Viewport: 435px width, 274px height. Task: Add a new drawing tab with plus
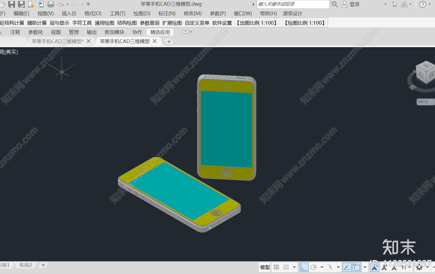click(x=169, y=42)
